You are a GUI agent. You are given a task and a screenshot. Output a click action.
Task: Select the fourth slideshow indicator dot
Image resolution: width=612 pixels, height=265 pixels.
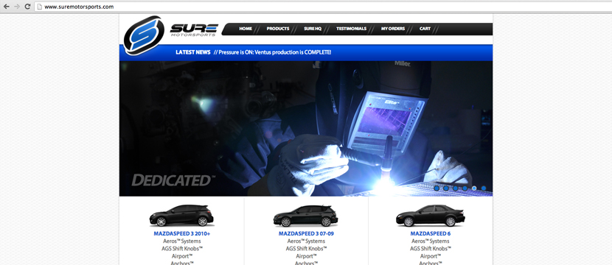[x=465, y=188]
